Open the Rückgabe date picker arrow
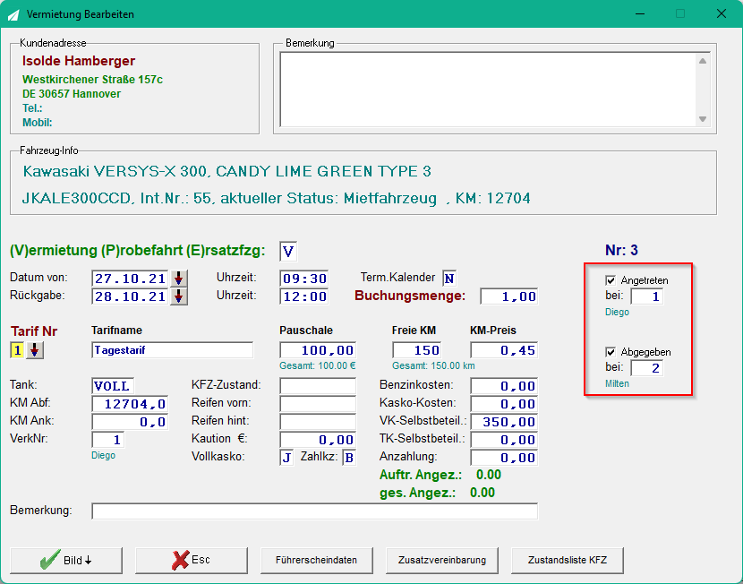Screen dimensions: 743x584 (x=178, y=296)
